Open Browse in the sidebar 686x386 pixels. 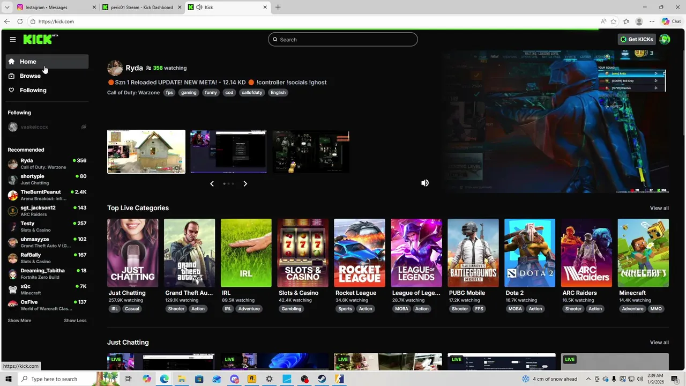[47, 76]
